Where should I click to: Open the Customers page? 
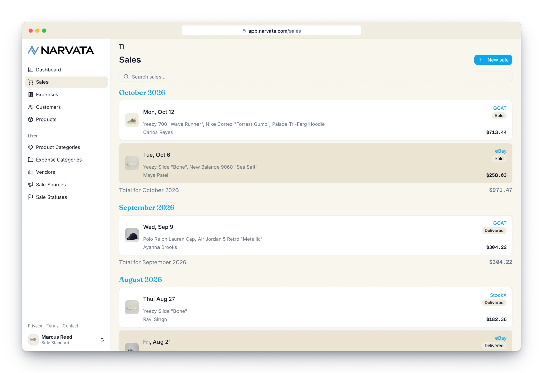tap(66, 107)
